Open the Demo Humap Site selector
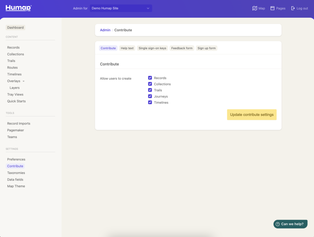 tap(121, 8)
